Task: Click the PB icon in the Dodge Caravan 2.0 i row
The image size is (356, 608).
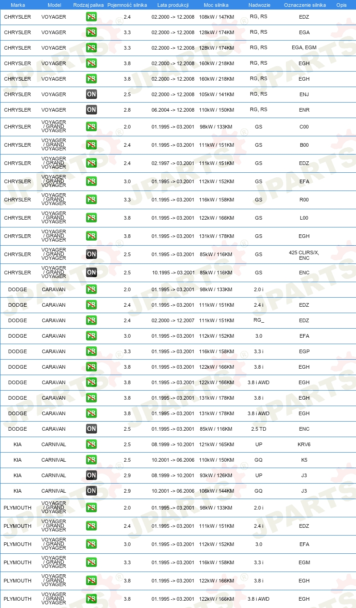Action: point(92,289)
